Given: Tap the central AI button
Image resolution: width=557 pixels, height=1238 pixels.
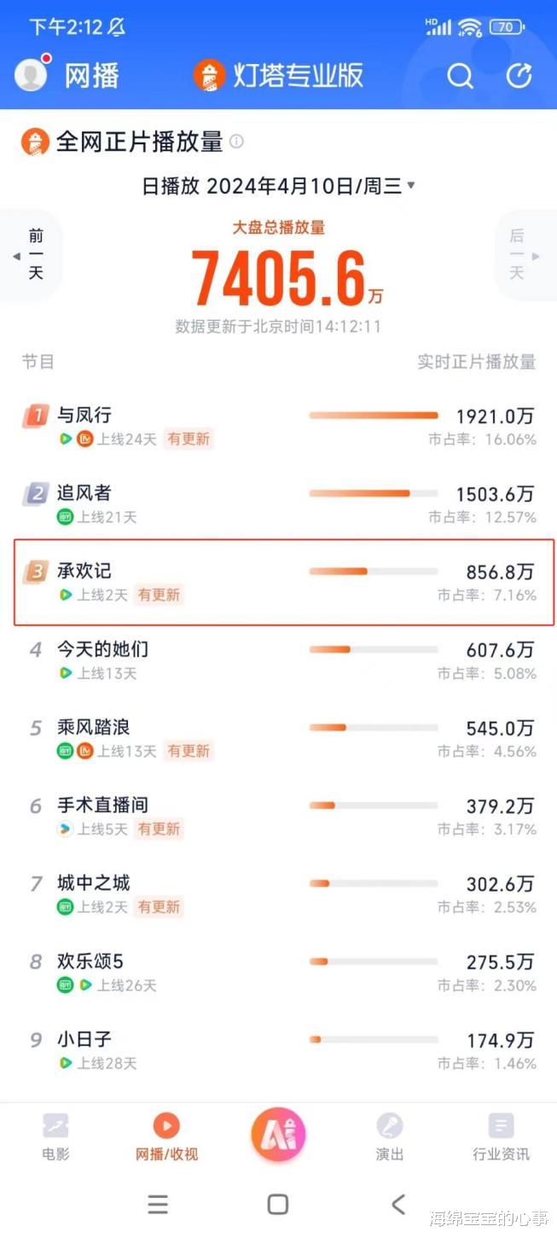Looking at the screenshot, I should click(x=278, y=1134).
